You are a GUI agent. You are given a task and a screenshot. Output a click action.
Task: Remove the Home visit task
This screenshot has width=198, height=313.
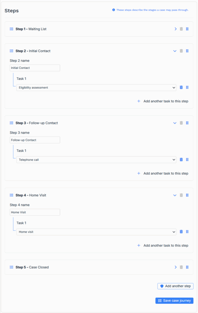(x=181, y=232)
